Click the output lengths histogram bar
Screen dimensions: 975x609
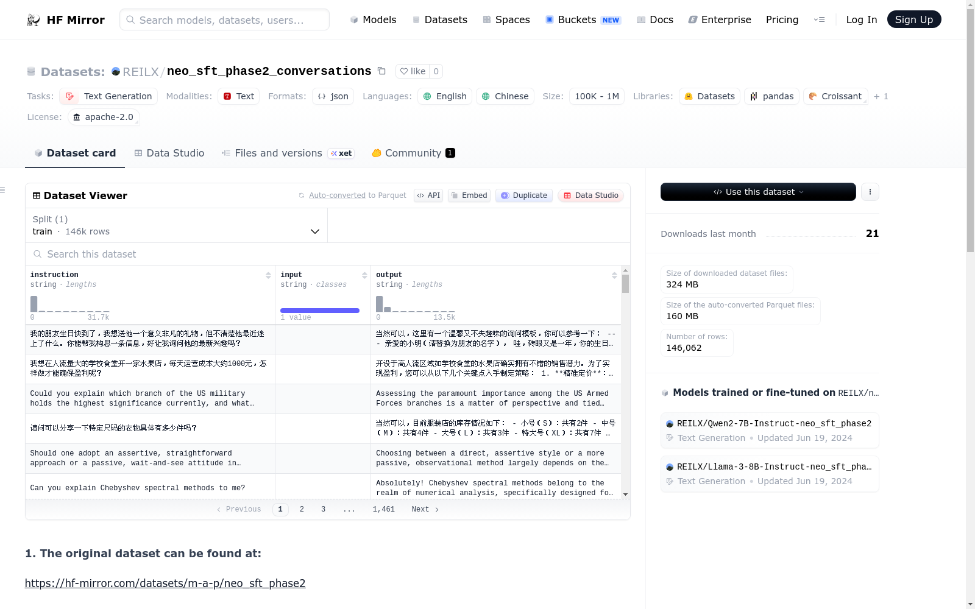380,304
